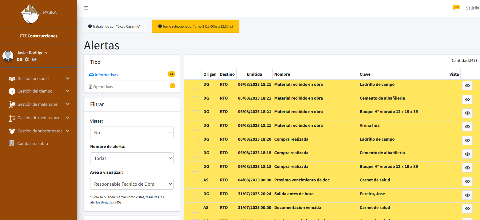Click the handshake icon of Gestión de subcontratos
Screen dimensions: 480x220
(x=12, y=131)
